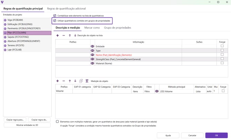Move measurement row down
Viewport: 231px width, 140px height.
tap(75, 81)
